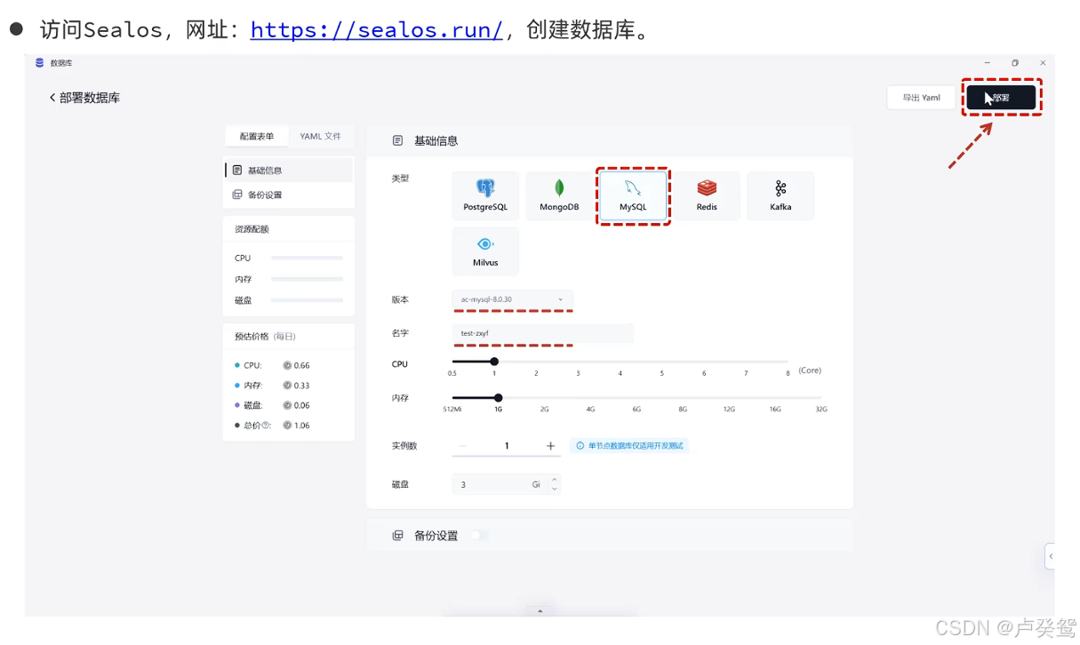Viewport: 1080px width, 645px height.
Task: Switch to the YAML 文件 tab
Action: pos(320,136)
